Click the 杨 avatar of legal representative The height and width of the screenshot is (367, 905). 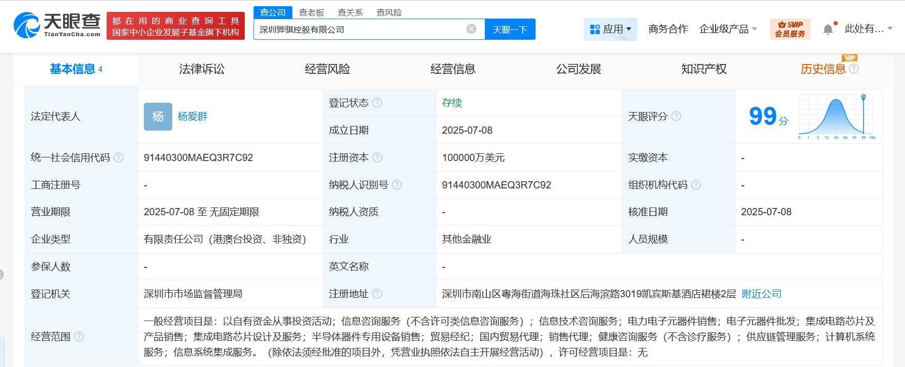coord(158,116)
